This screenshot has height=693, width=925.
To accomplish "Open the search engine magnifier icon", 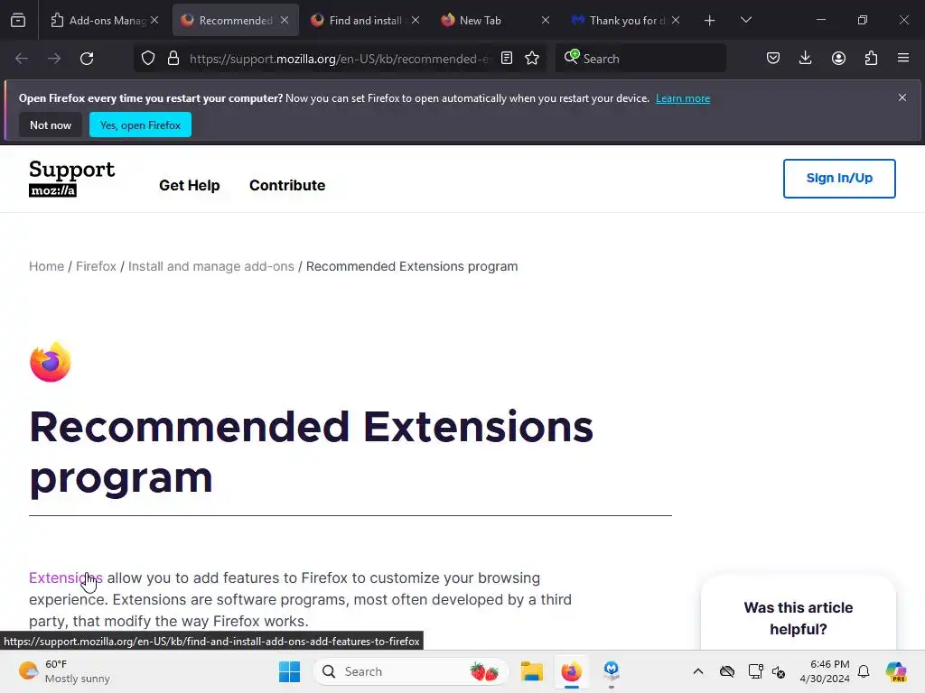I will (571, 57).
